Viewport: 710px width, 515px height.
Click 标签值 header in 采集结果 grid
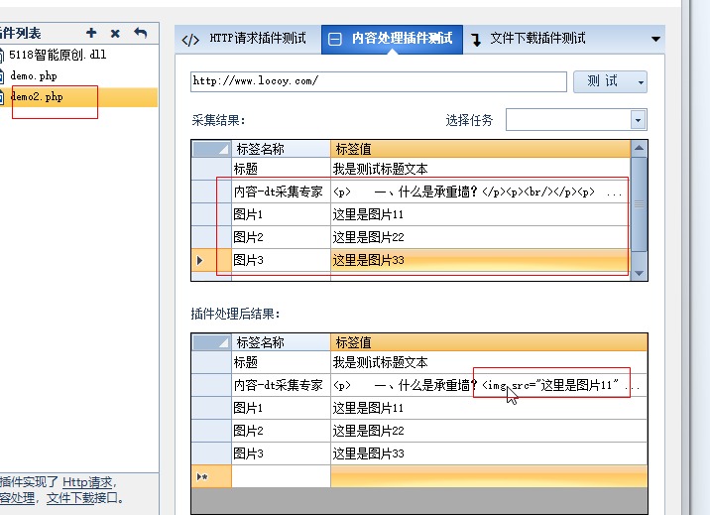point(480,149)
